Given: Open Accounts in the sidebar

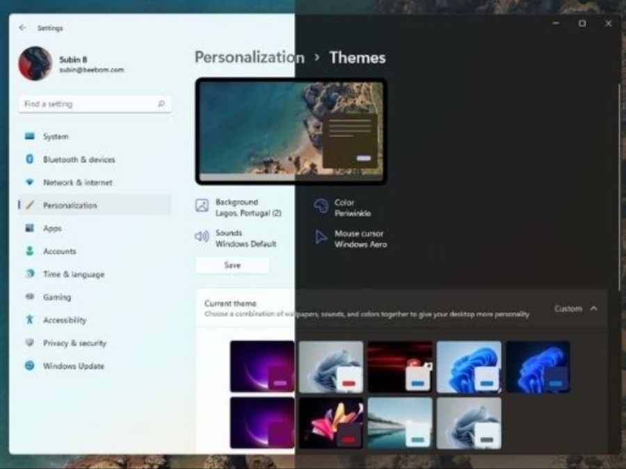Looking at the screenshot, I should [59, 251].
